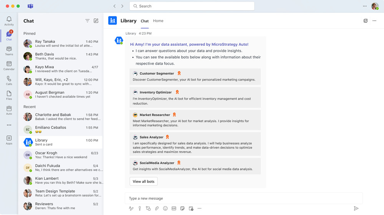Open the chat list filter icon
Viewport: 384px width, 215px height.
point(87,21)
